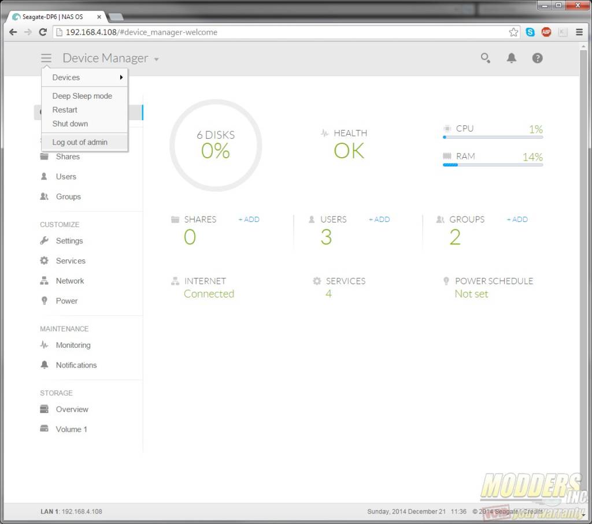The height and width of the screenshot is (524, 592).
Task: Add a new share with +ADD
Action: (249, 219)
